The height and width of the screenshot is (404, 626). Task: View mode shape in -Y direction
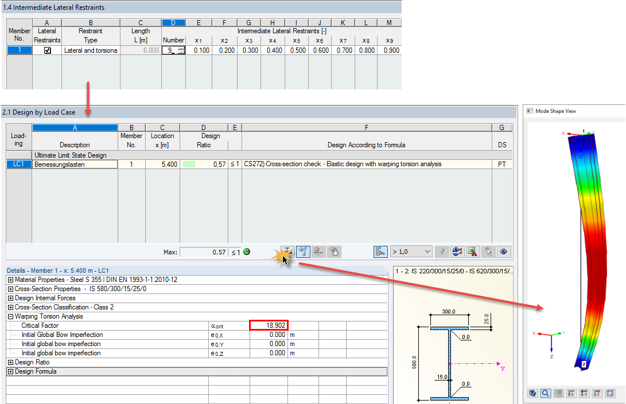(584, 393)
